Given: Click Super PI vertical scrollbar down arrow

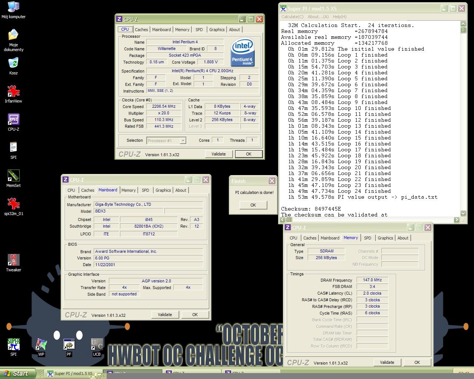Looking at the screenshot, I should (x=463, y=213).
